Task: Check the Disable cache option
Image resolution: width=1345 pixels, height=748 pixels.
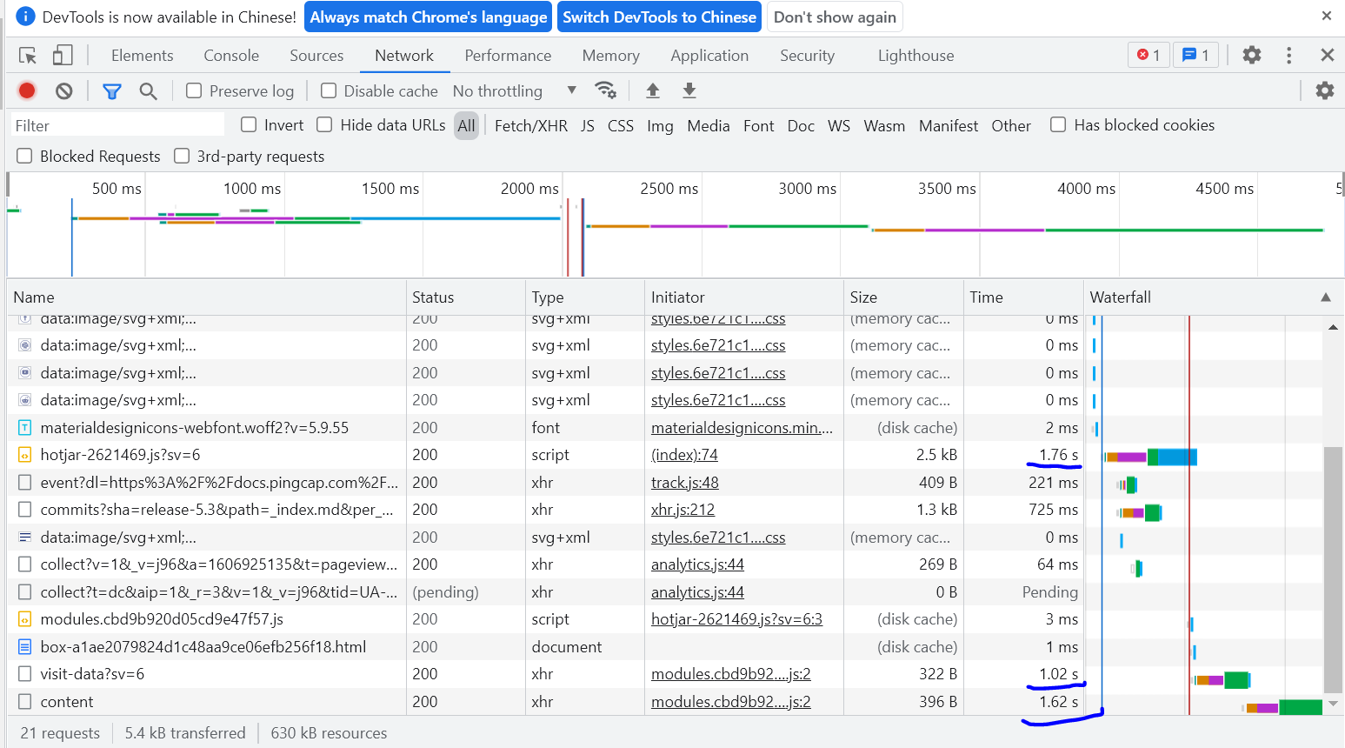Action: tap(329, 90)
